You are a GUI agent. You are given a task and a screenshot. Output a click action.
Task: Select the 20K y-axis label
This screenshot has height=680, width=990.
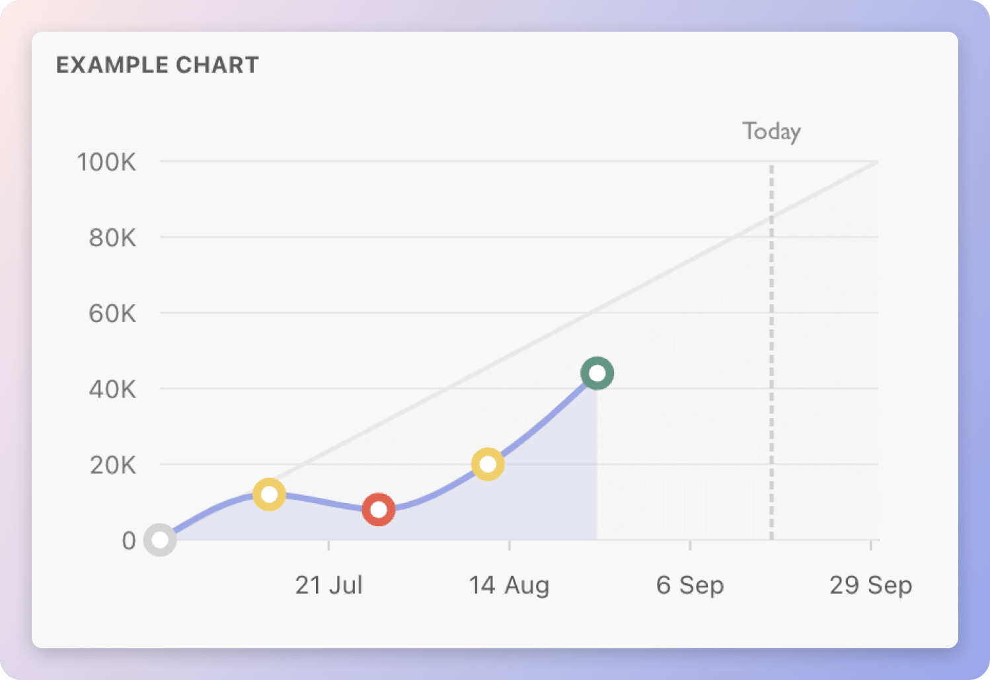coord(112,465)
